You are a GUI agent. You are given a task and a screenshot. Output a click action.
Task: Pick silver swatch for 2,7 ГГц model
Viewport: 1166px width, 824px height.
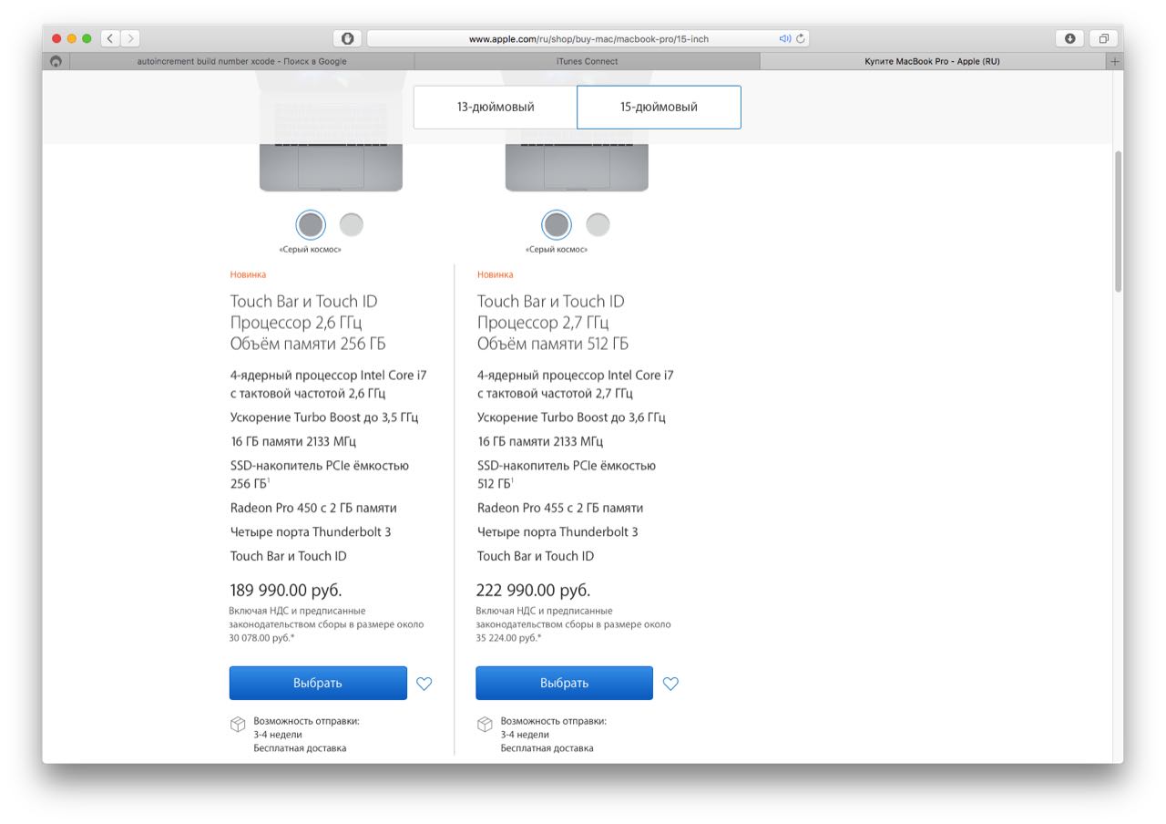pyautogui.click(x=598, y=224)
